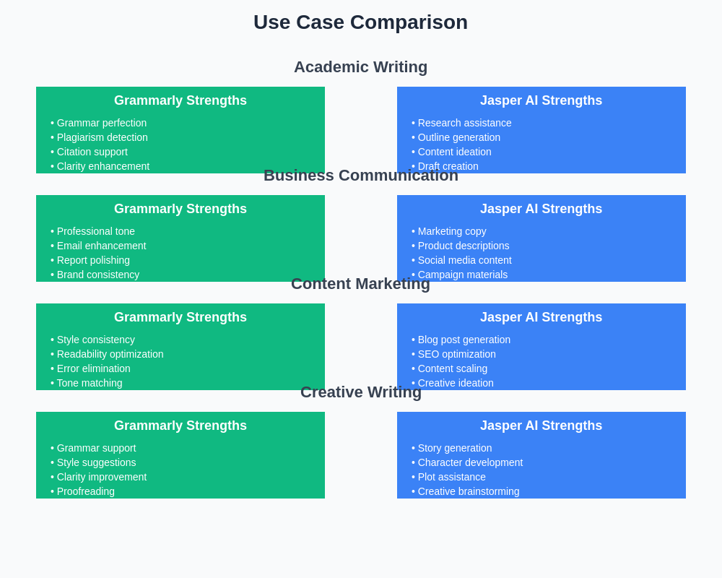722x578 pixels.
Task: Select the "Outline generation" bullet item
Action: pos(458,137)
